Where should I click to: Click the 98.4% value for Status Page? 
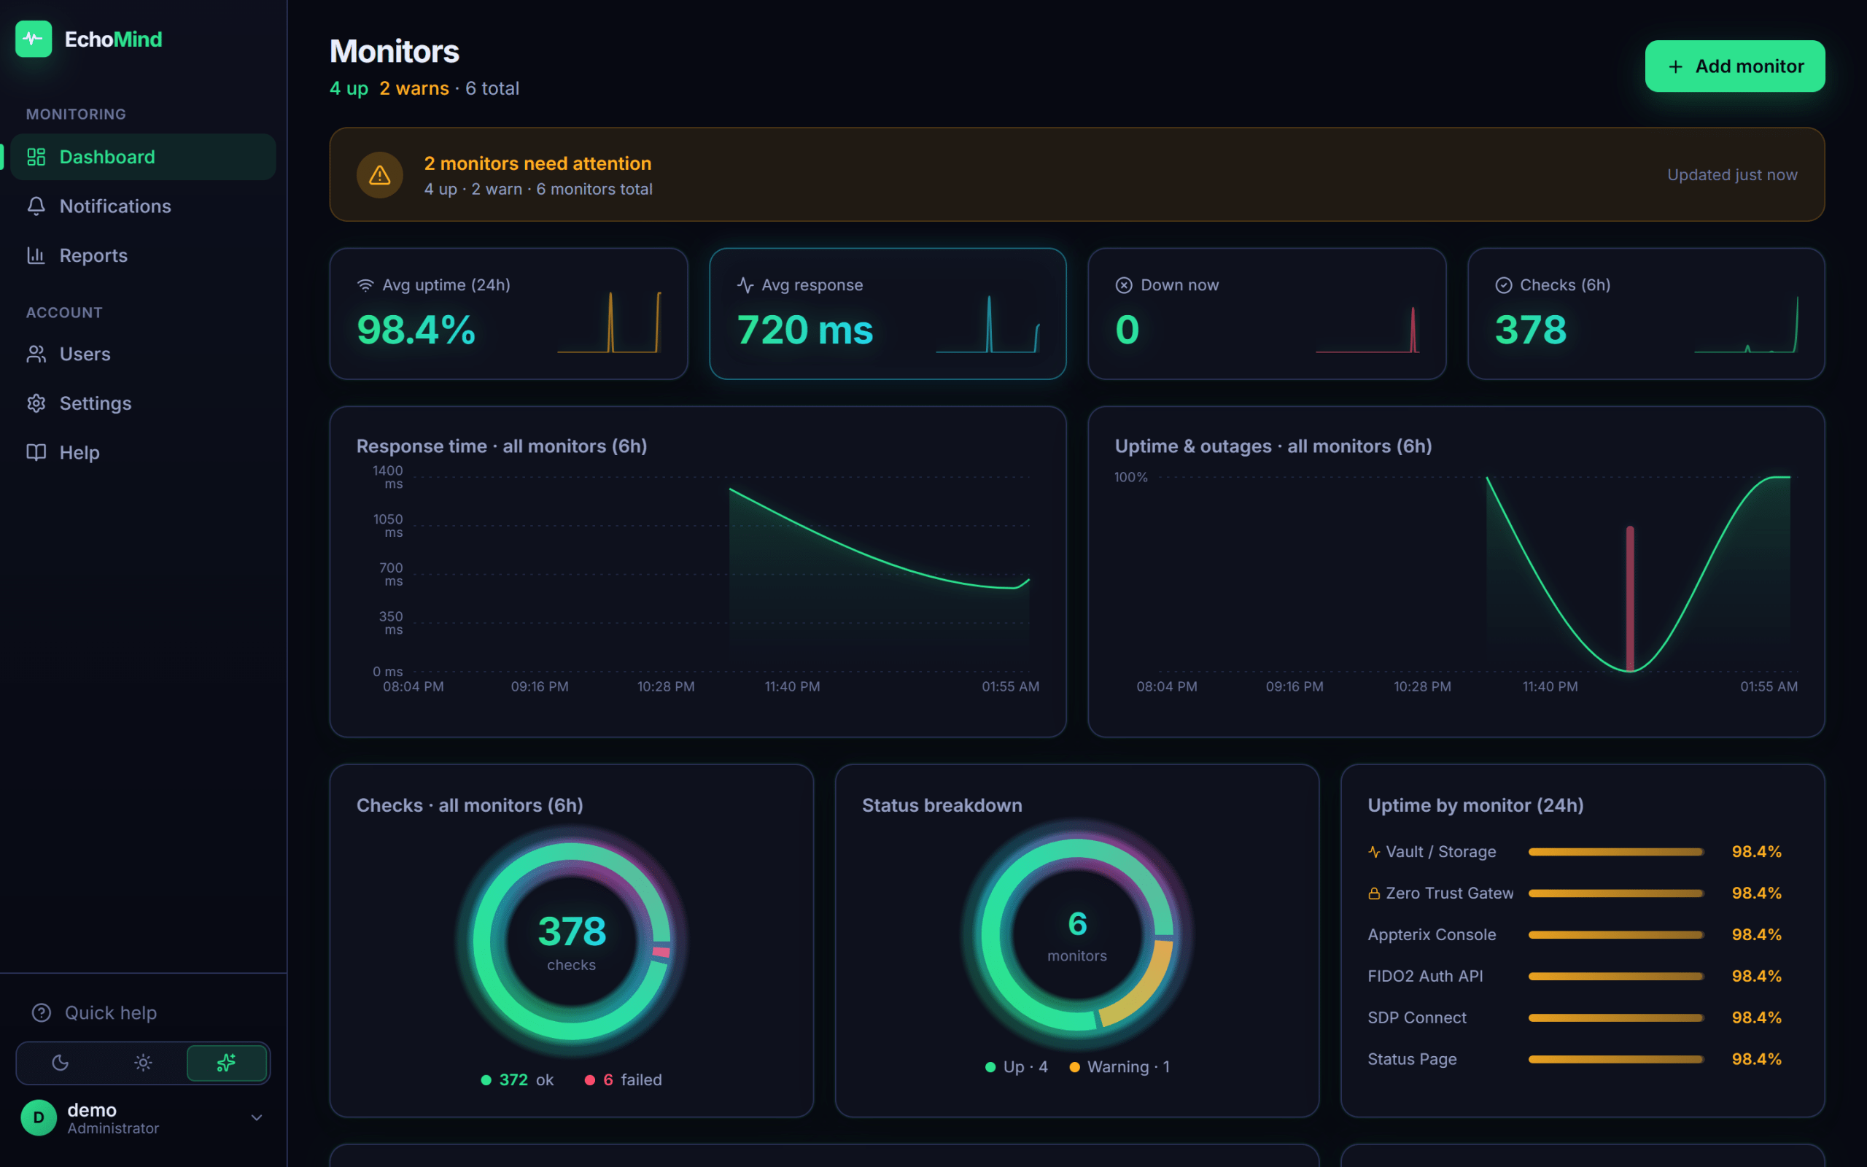point(1756,1059)
